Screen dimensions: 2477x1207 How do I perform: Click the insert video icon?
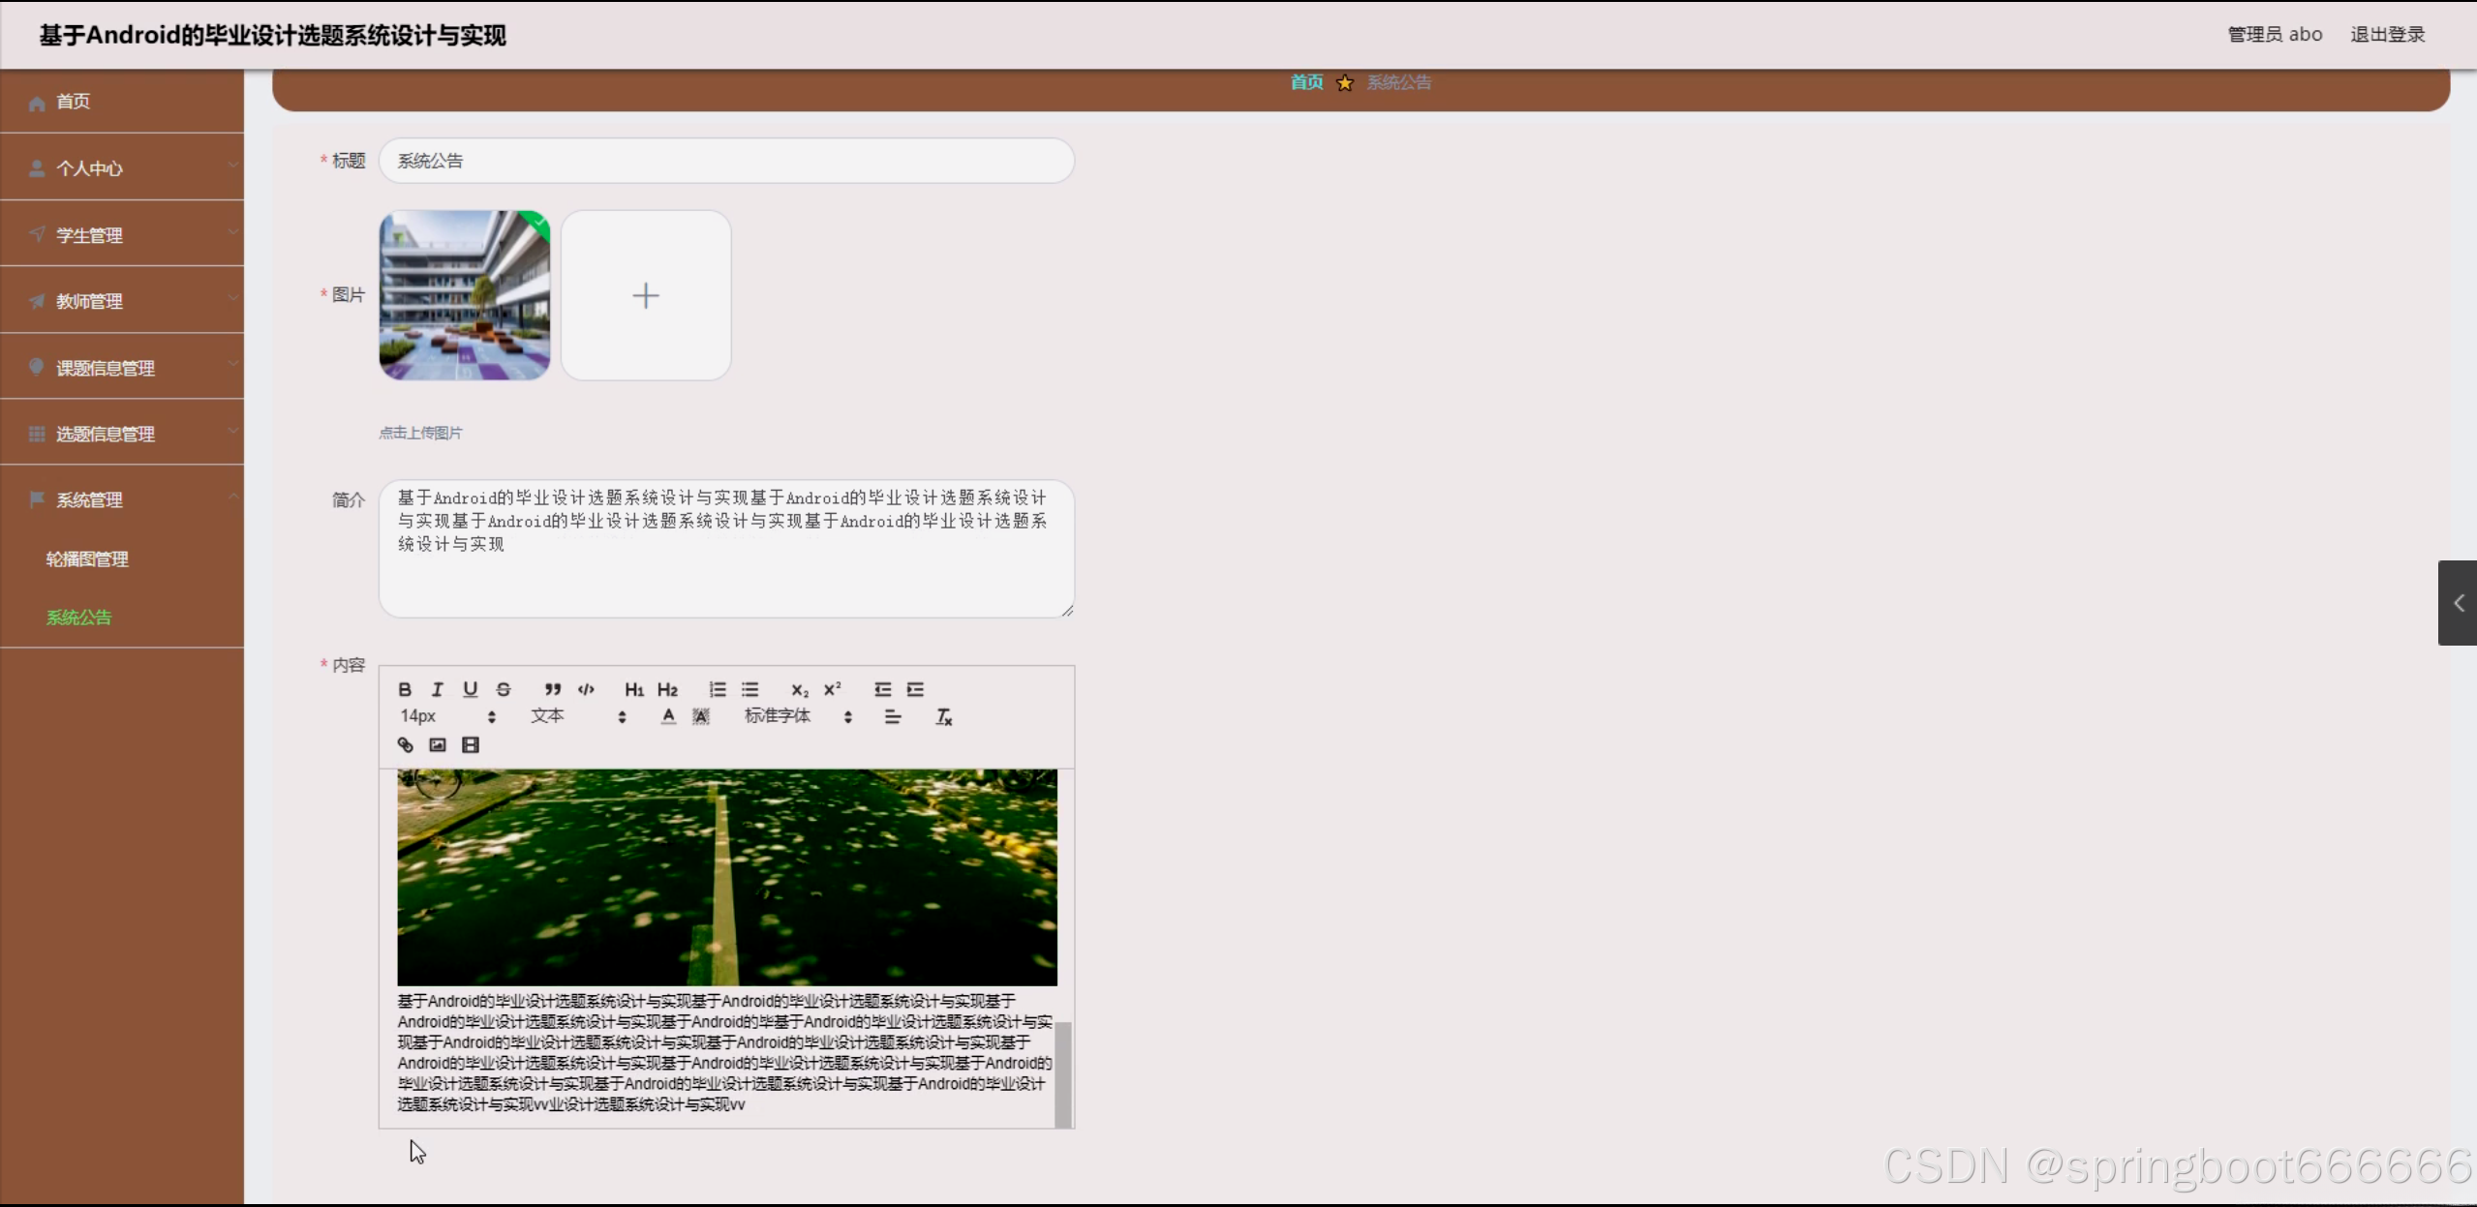[x=471, y=744]
